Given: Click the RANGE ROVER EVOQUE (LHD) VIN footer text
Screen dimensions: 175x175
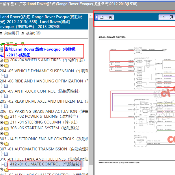Looking at the screenshot, I should [x=119, y=163].
